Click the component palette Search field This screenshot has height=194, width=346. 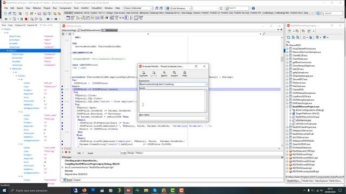[332, 13]
